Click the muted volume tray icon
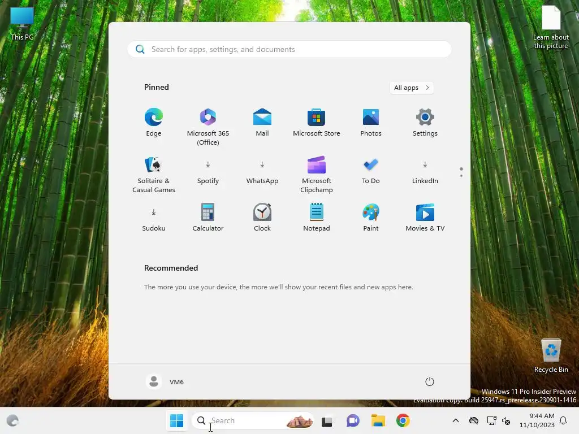 point(506,420)
